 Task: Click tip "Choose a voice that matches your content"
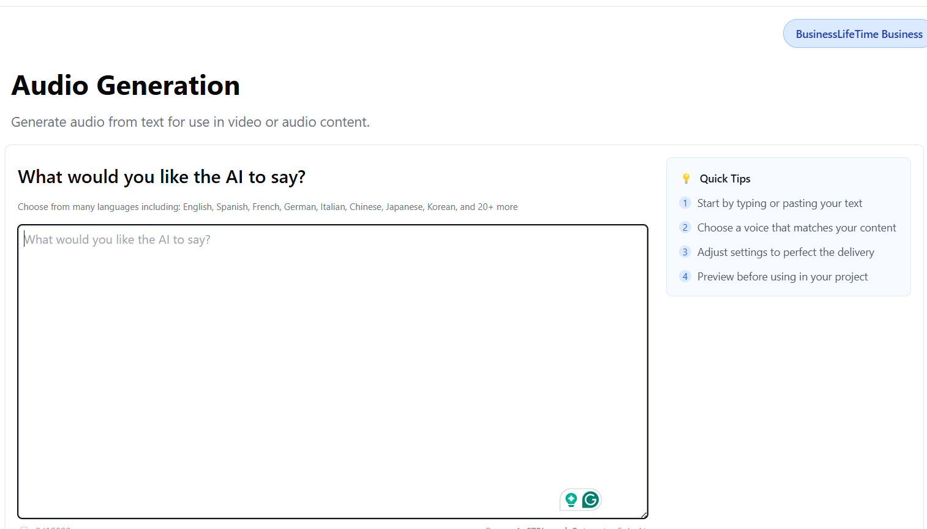click(797, 228)
